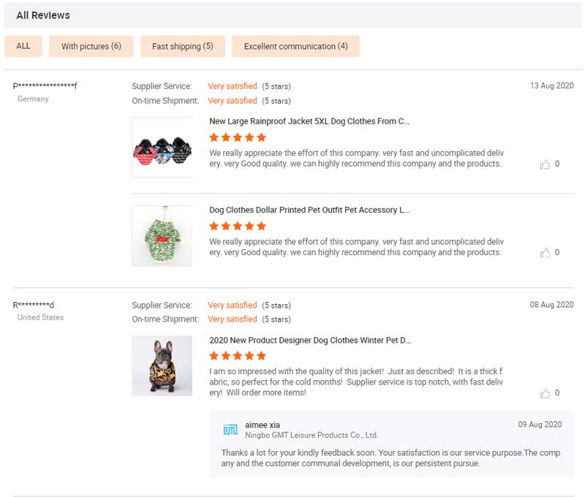The height and width of the screenshot is (497, 585).
Task: Click star rating on designer dog clothes review
Action: pyautogui.click(x=238, y=356)
